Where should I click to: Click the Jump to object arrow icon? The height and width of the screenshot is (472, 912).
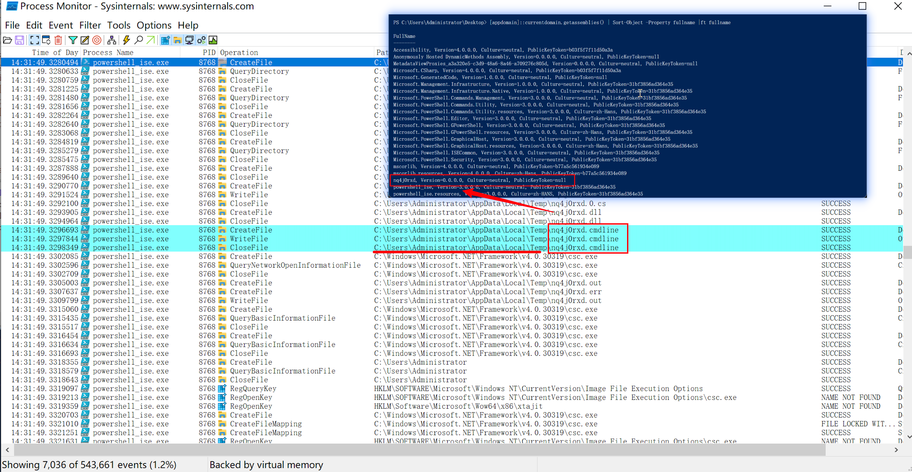(x=150, y=40)
